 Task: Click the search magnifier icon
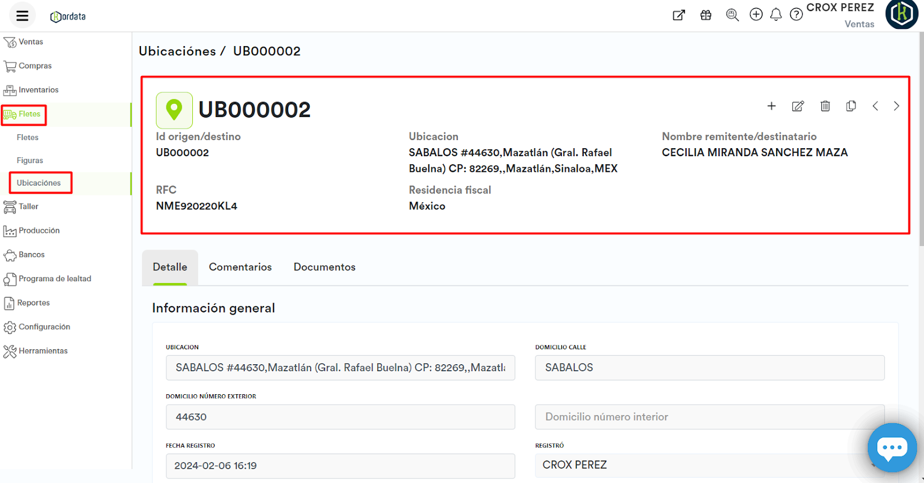tap(732, 15)
